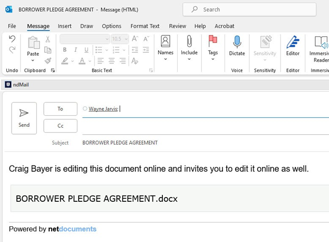Open the Options tab
The width and height of the screenshot is (329, 242).
point(112,26)
